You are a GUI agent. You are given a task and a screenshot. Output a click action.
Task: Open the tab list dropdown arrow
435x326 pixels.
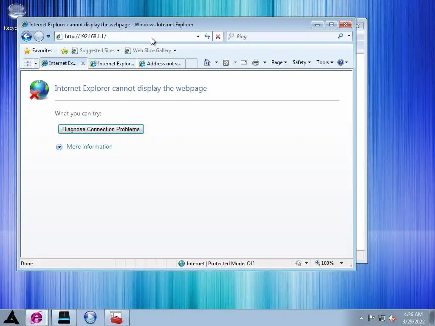tap(36, 64)
